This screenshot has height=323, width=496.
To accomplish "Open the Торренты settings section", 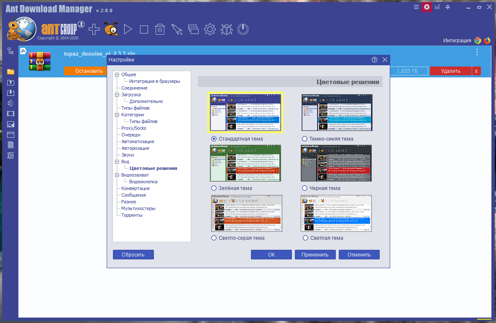I will tap(132, 215).
